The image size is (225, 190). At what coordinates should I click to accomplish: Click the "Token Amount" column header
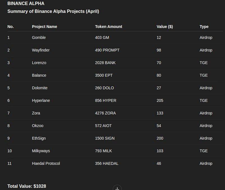point(109,27)
